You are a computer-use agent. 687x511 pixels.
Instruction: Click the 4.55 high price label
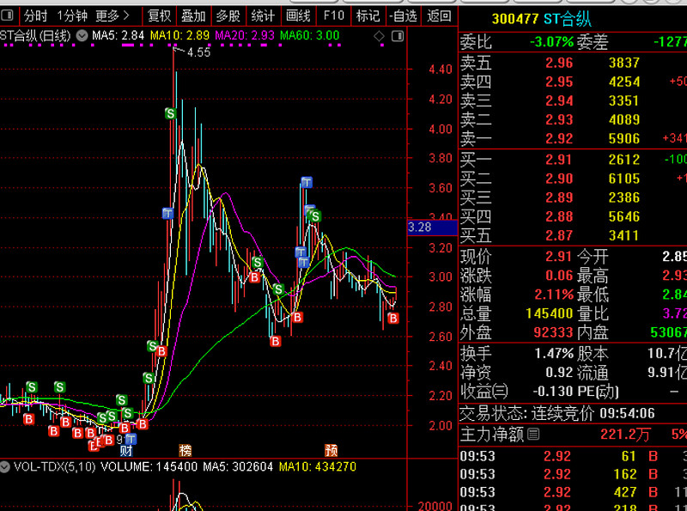[x=199, y=52]
